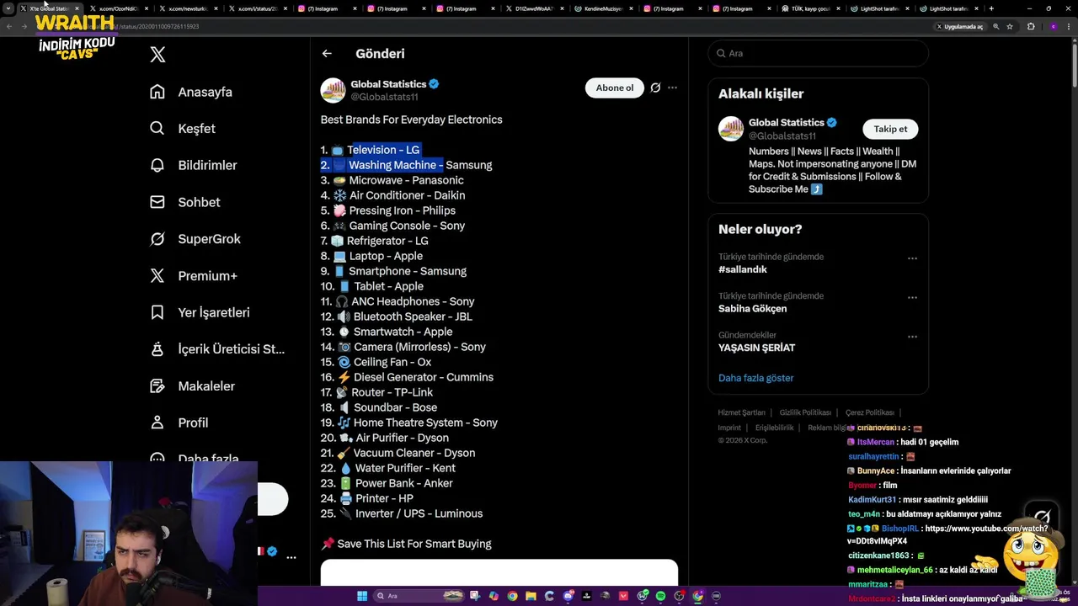
Task: Click Global Statistics avatar in Alakalı kişiler
Action: (731, 129)
